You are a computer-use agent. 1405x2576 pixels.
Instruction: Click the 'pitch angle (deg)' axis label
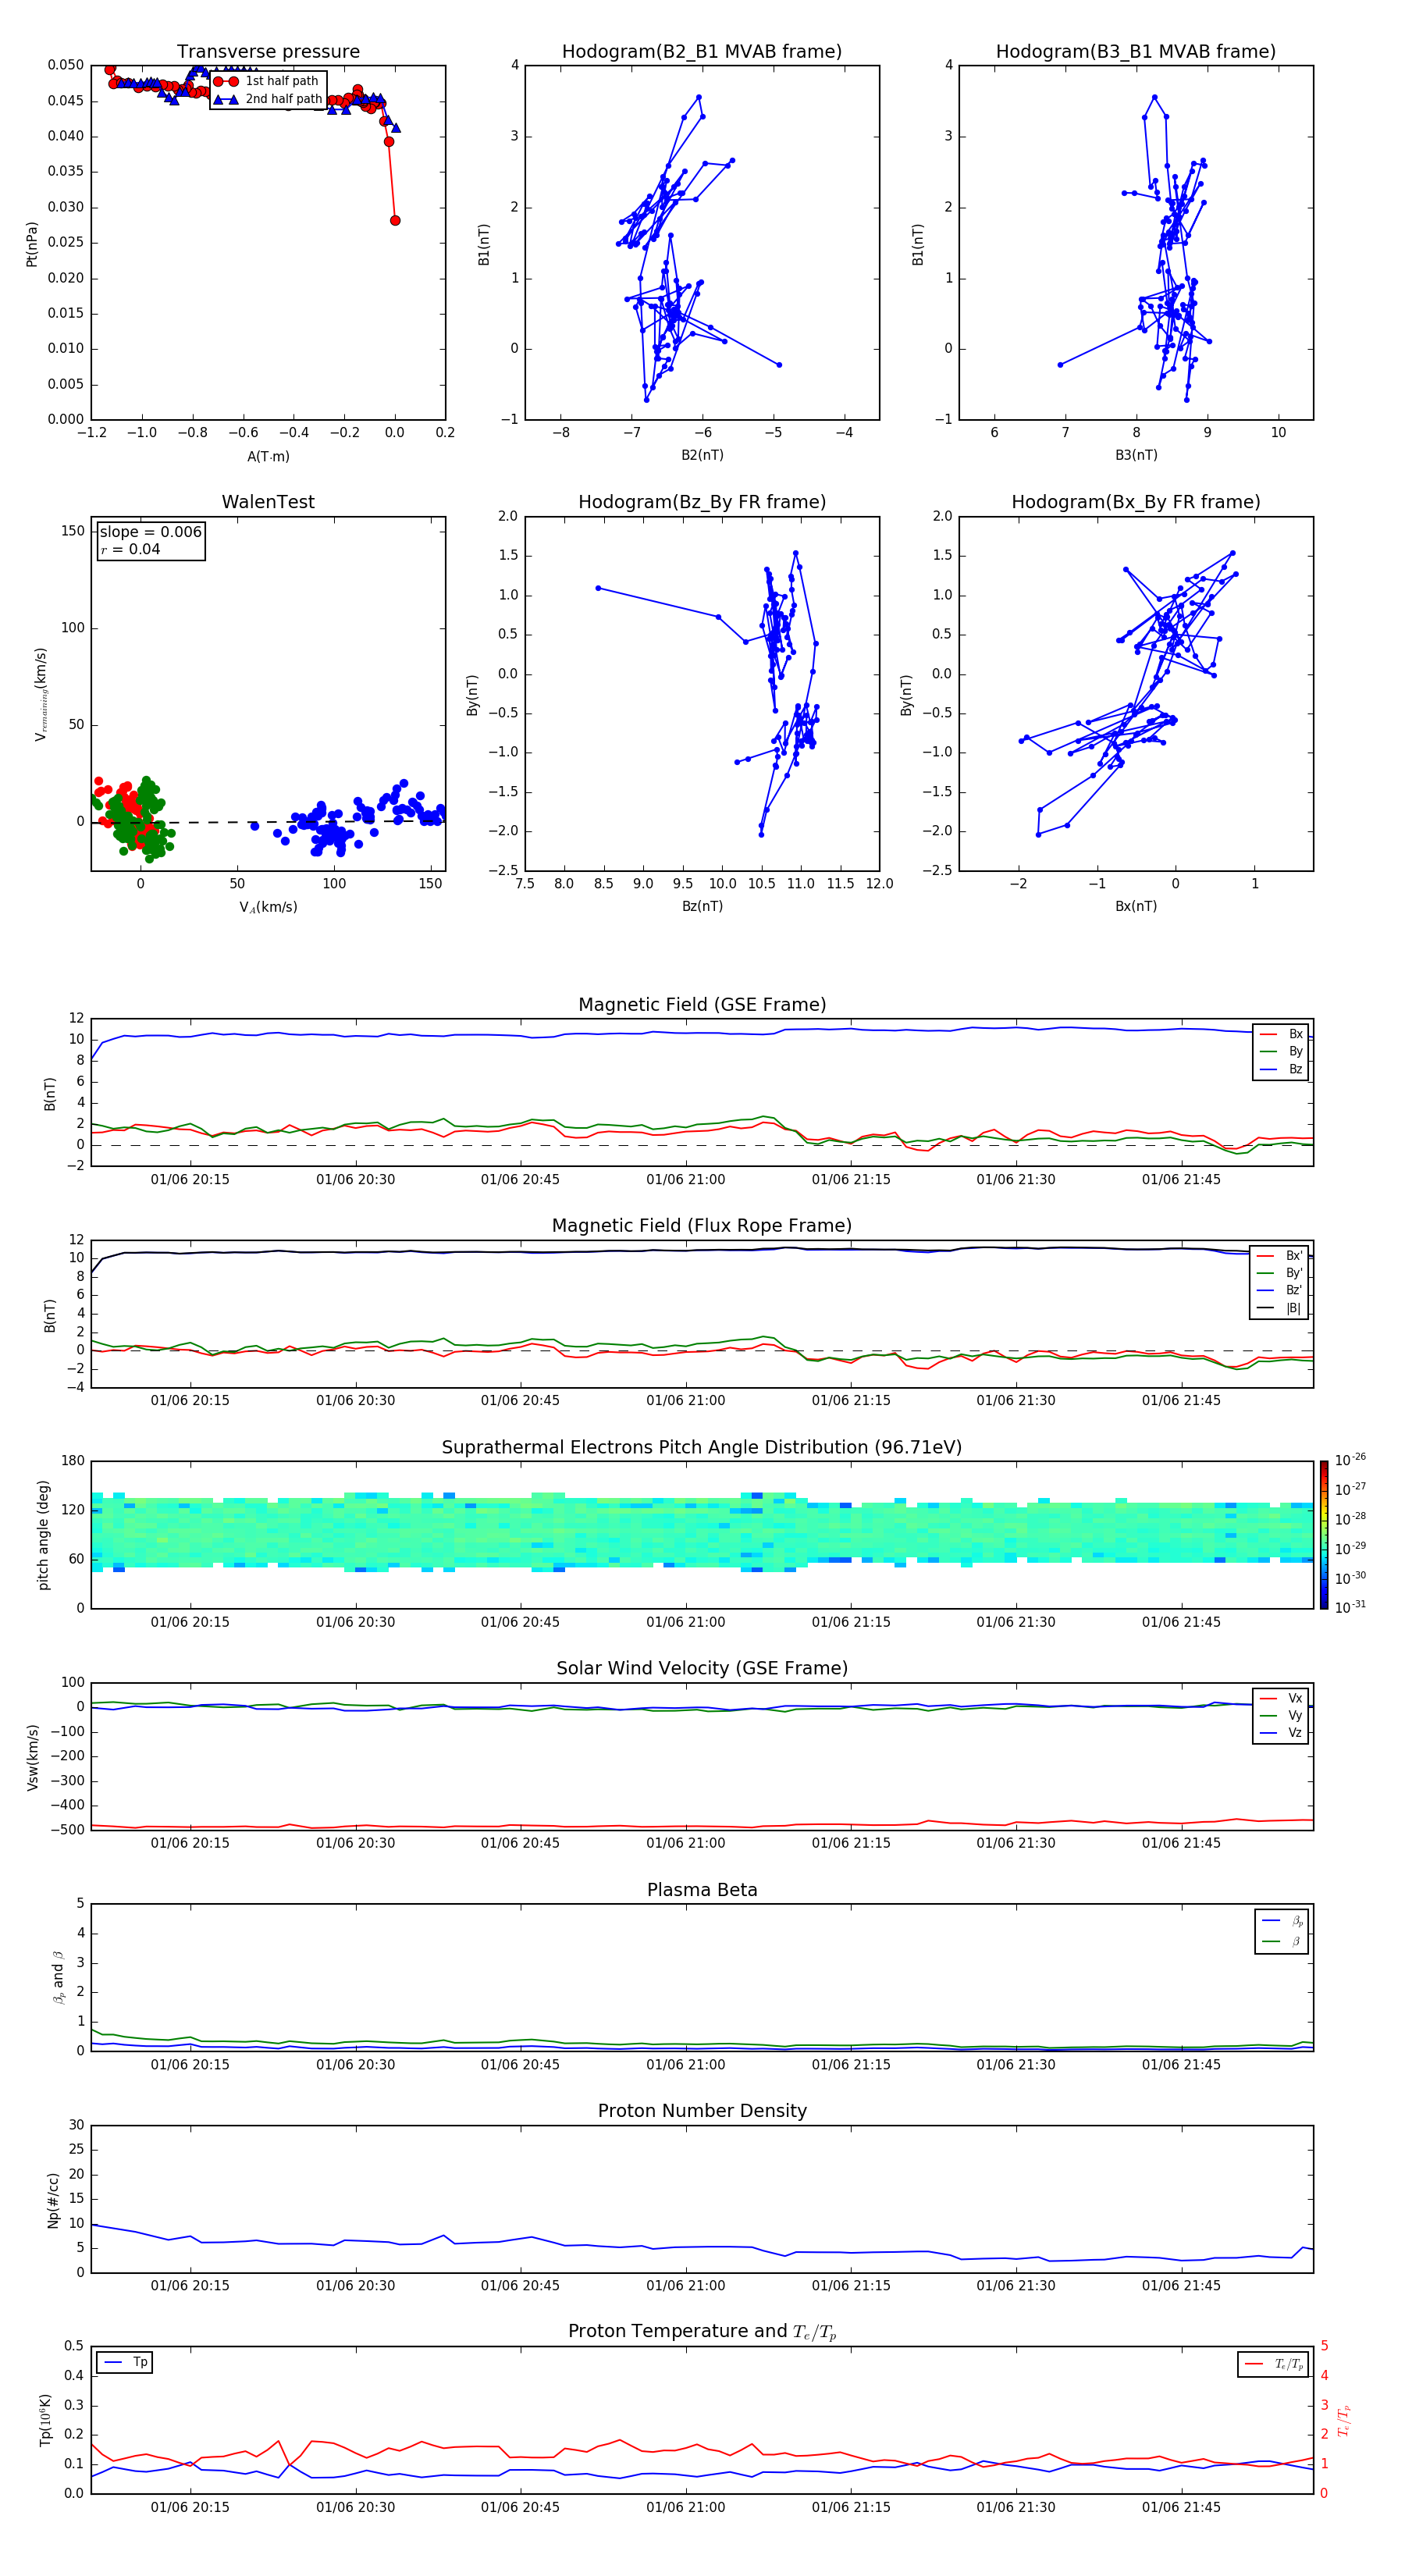[43, 1535]
